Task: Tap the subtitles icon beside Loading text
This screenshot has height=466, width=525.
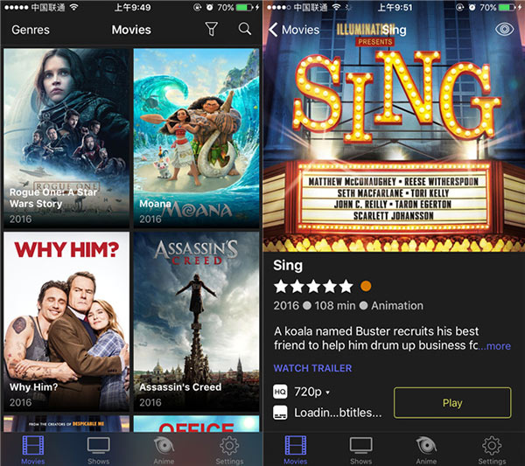Action: pyautogui.click(x=280, y=413)
